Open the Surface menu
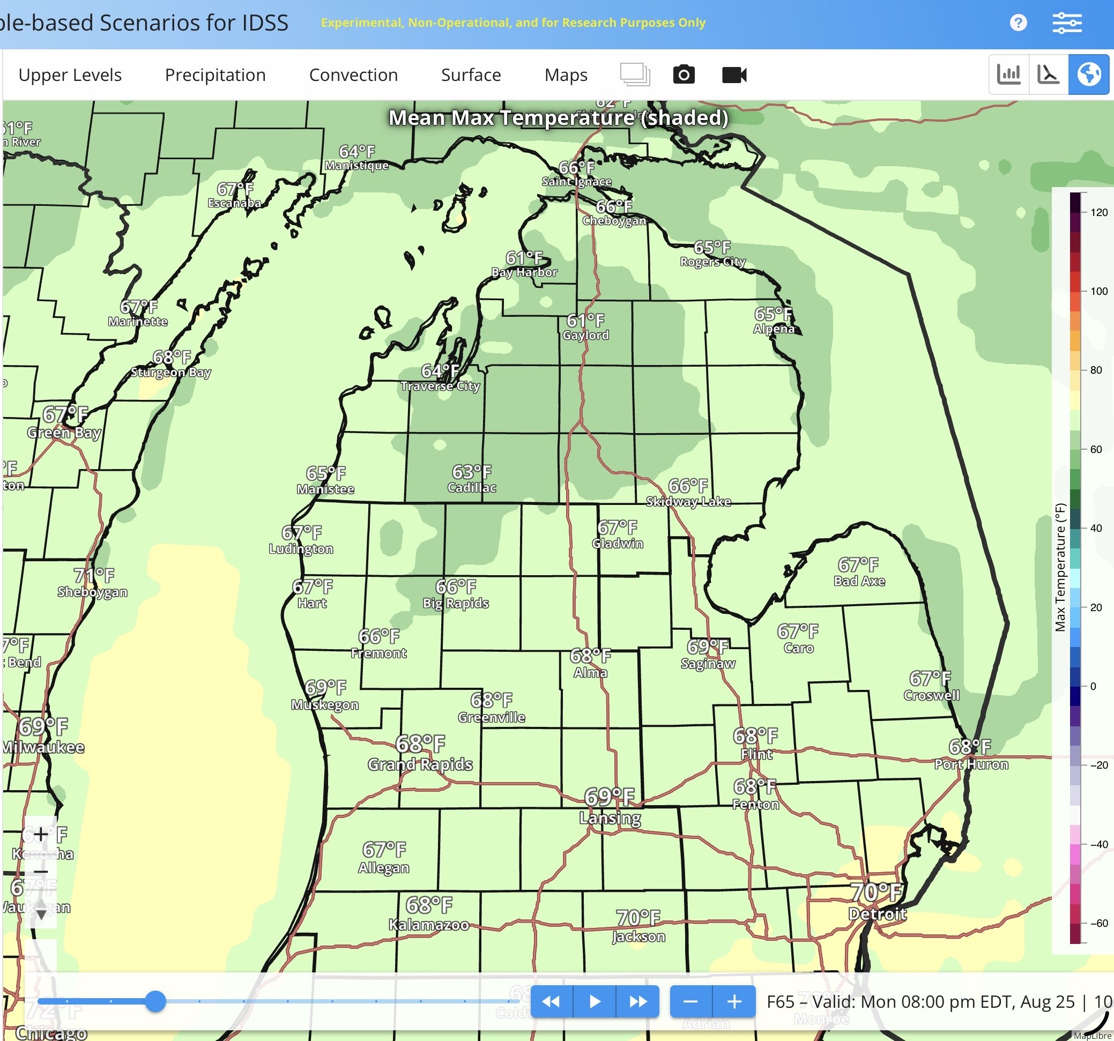 471,75
